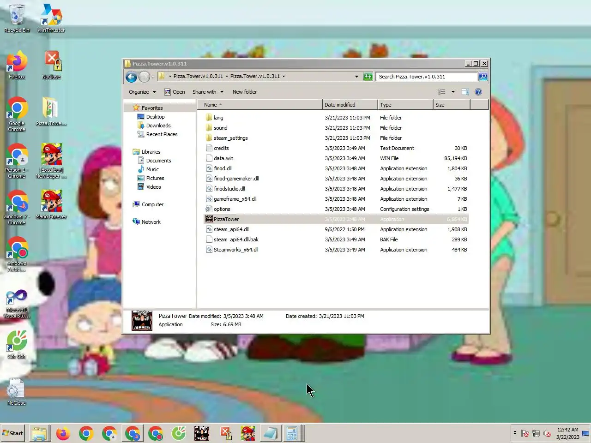The image size is (591, 443).
Task: Sort by the Size column header
Action: 451,105
